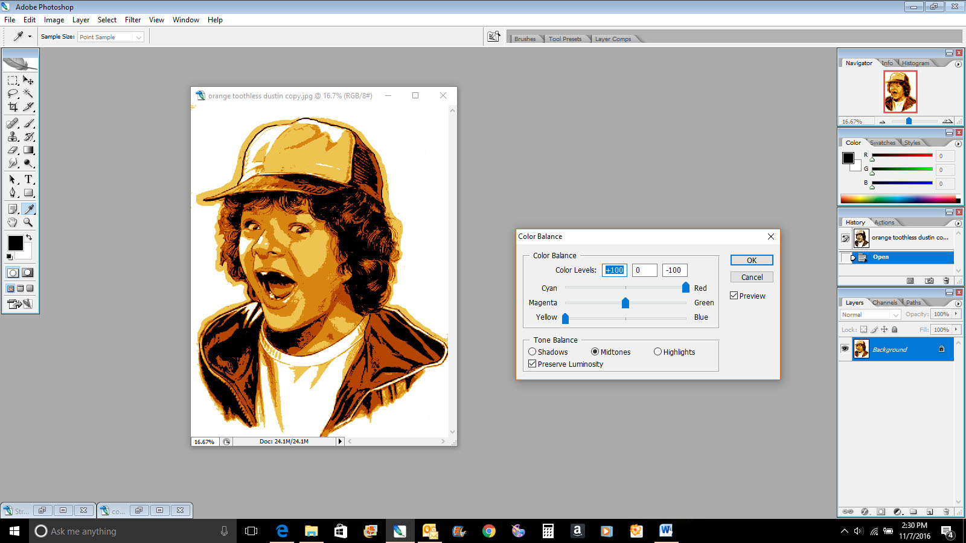Select the Eraser tool
The width and height of the screenshot is (966, 543).
(x=13, y=150)
